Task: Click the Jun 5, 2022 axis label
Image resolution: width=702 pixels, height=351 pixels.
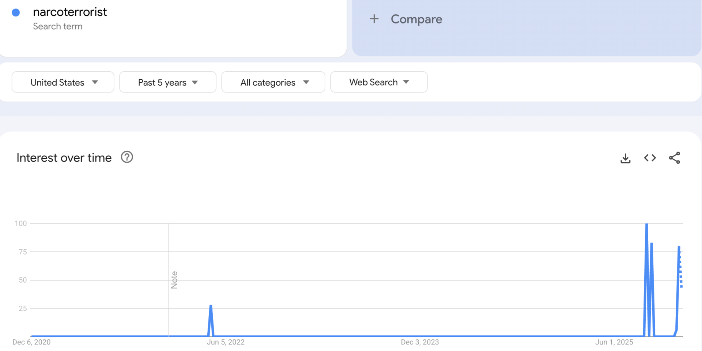Action: (x=226, y=342)
